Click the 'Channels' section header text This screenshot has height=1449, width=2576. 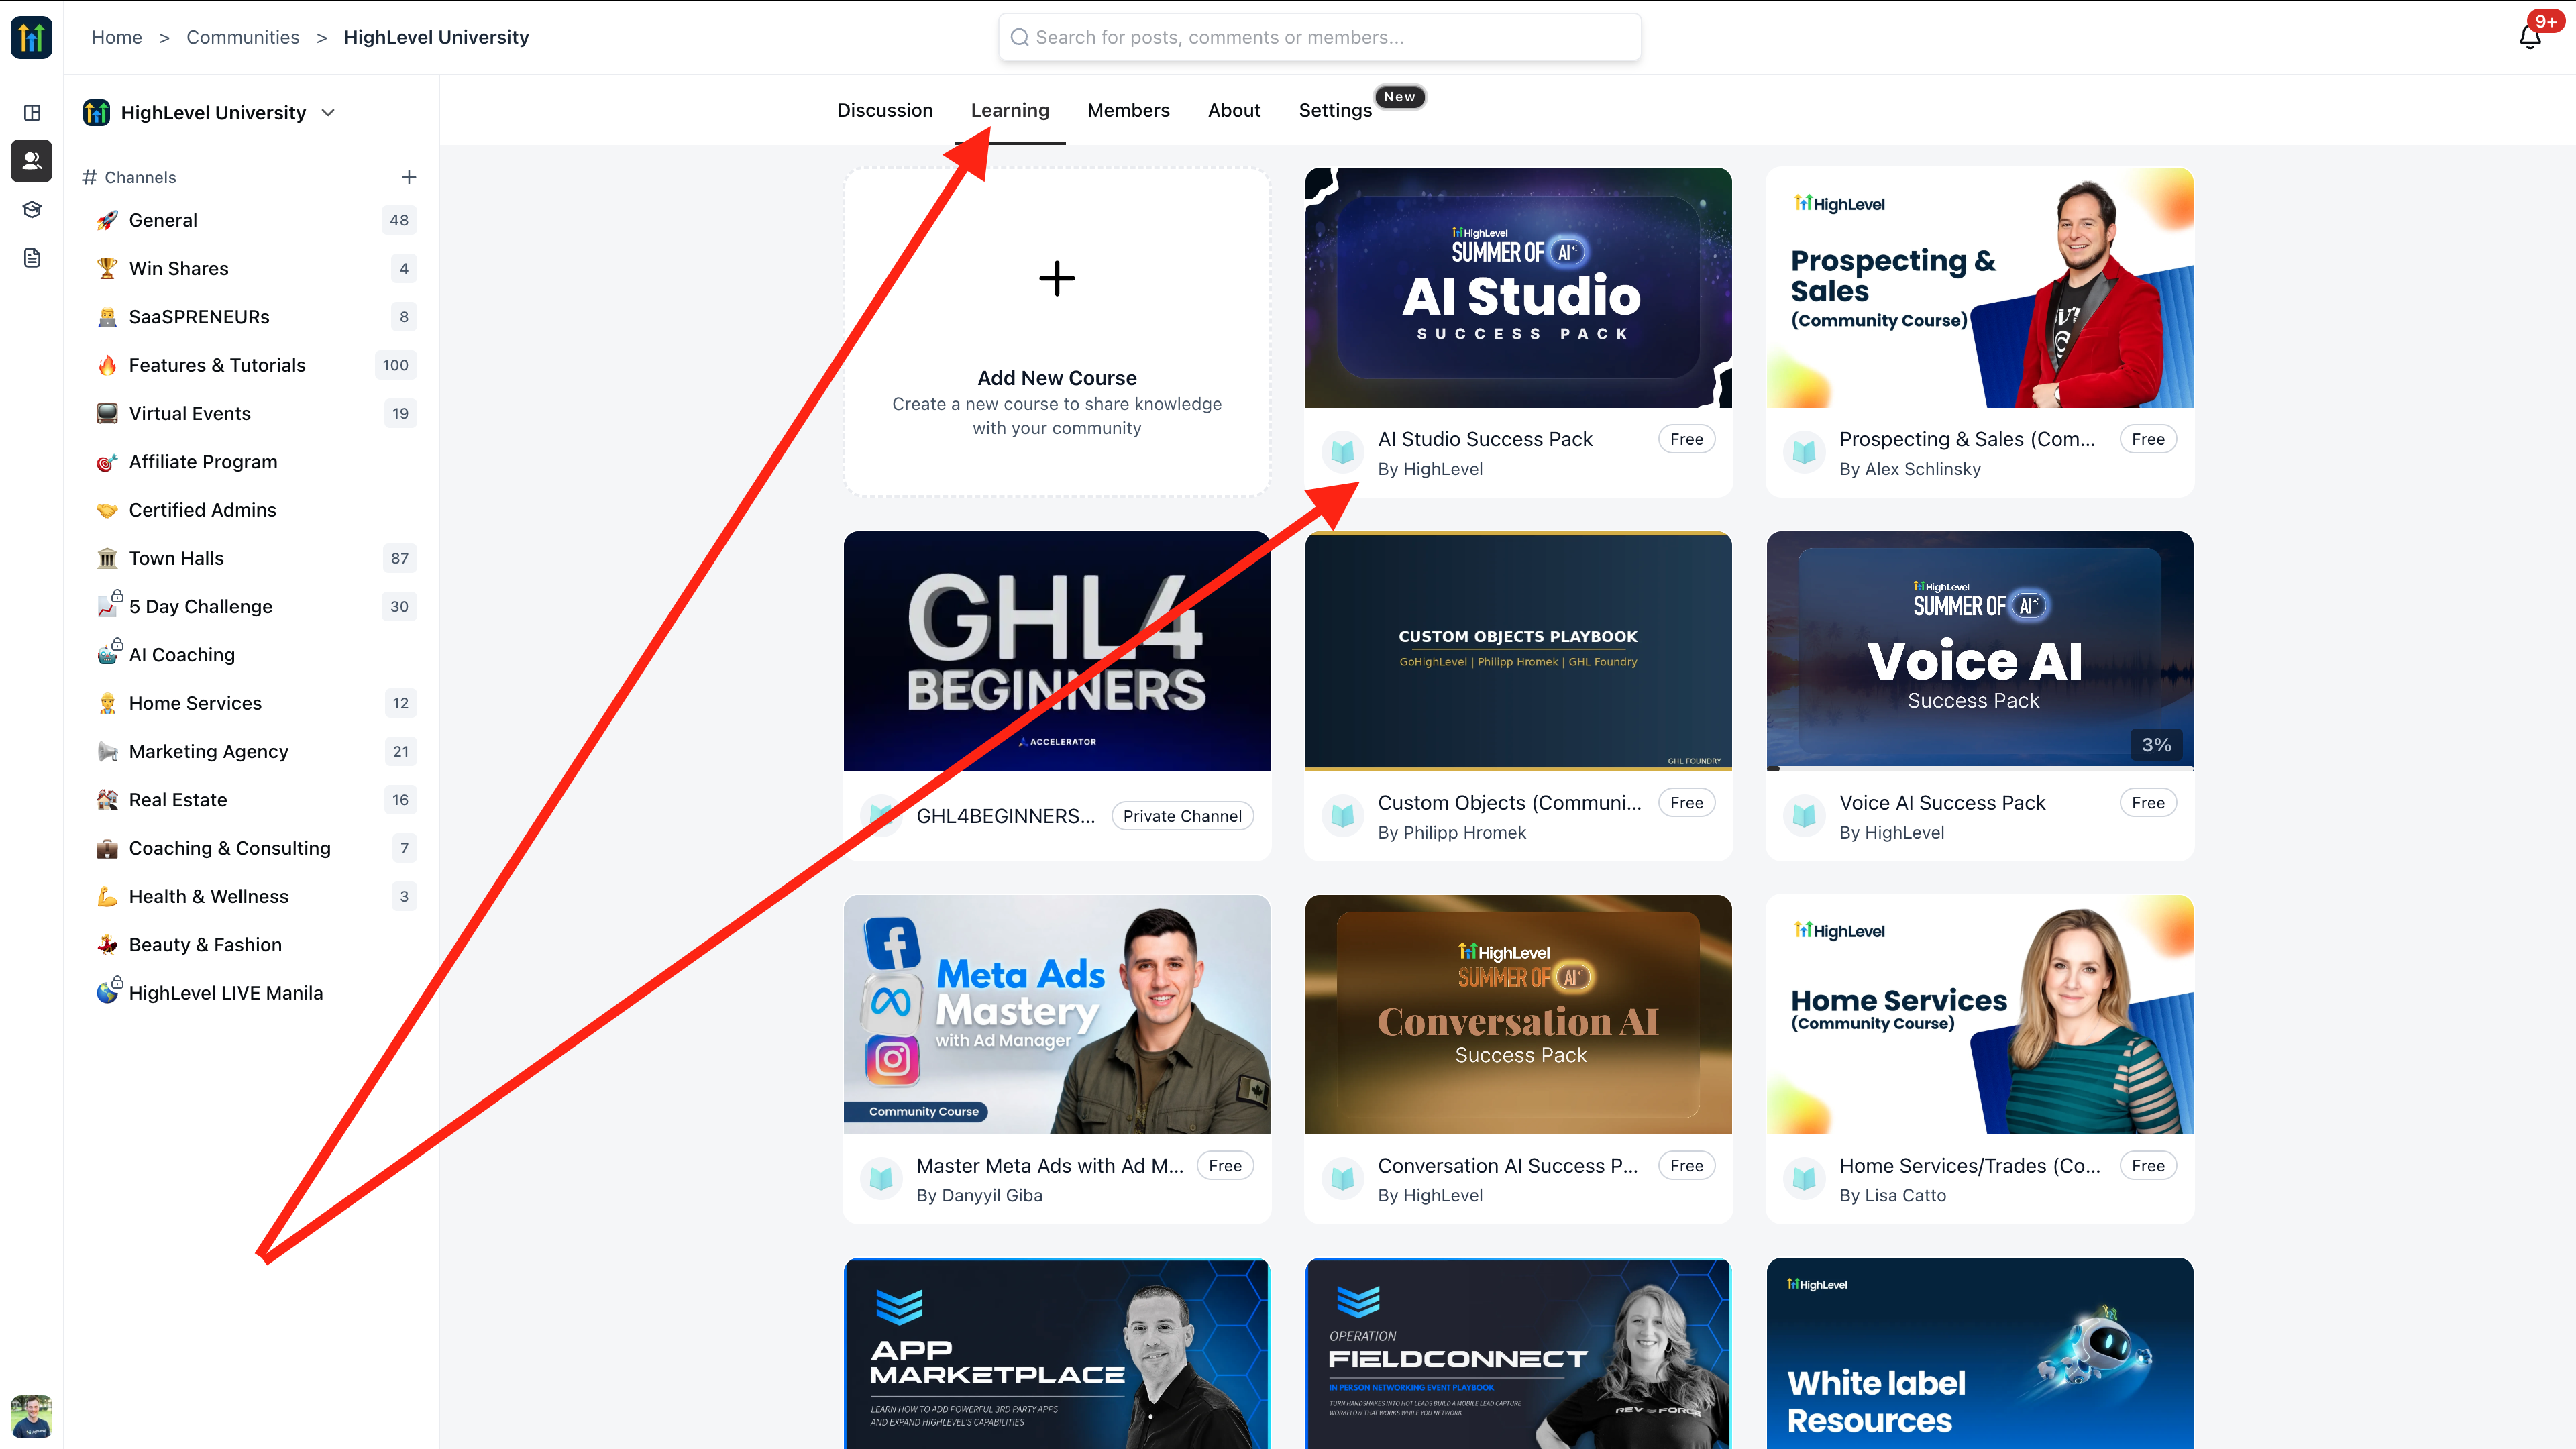(140, 177)
